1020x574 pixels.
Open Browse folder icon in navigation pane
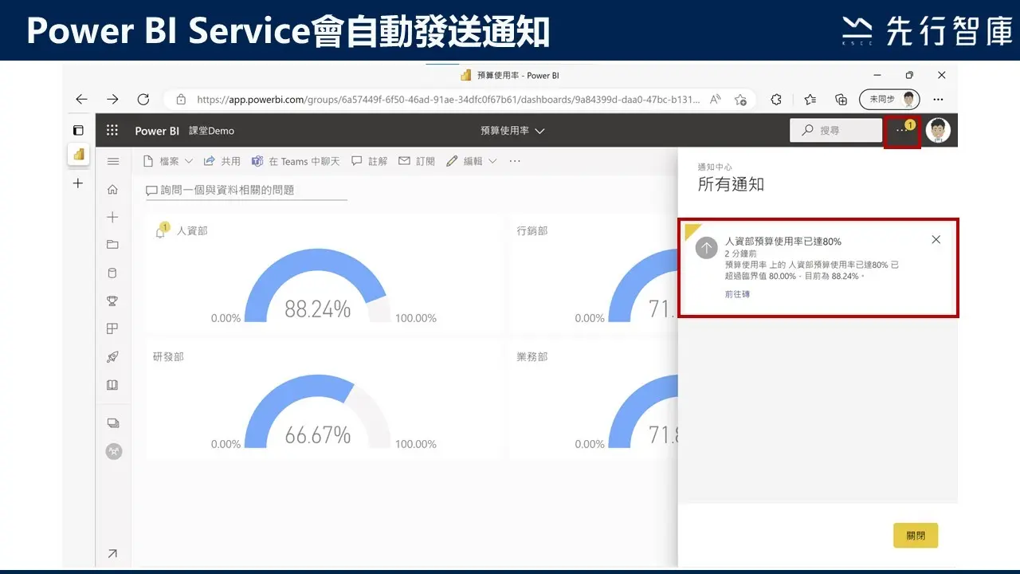tap(112, 245)
